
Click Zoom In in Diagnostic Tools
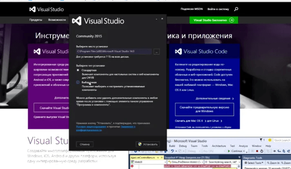(x=273, y=163)
